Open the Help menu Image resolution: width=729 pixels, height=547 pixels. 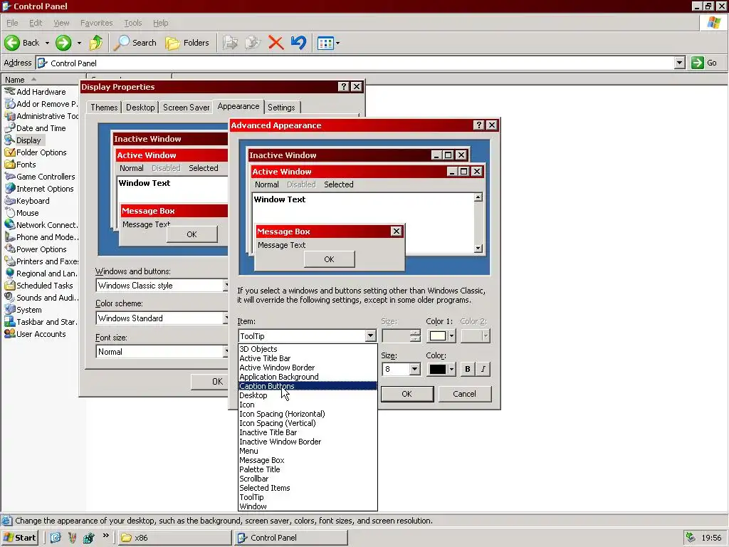(x=160, y=23)
